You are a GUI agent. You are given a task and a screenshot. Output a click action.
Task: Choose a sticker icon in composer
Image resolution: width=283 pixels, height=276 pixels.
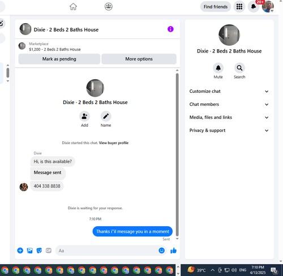click(x=39, y=251)
